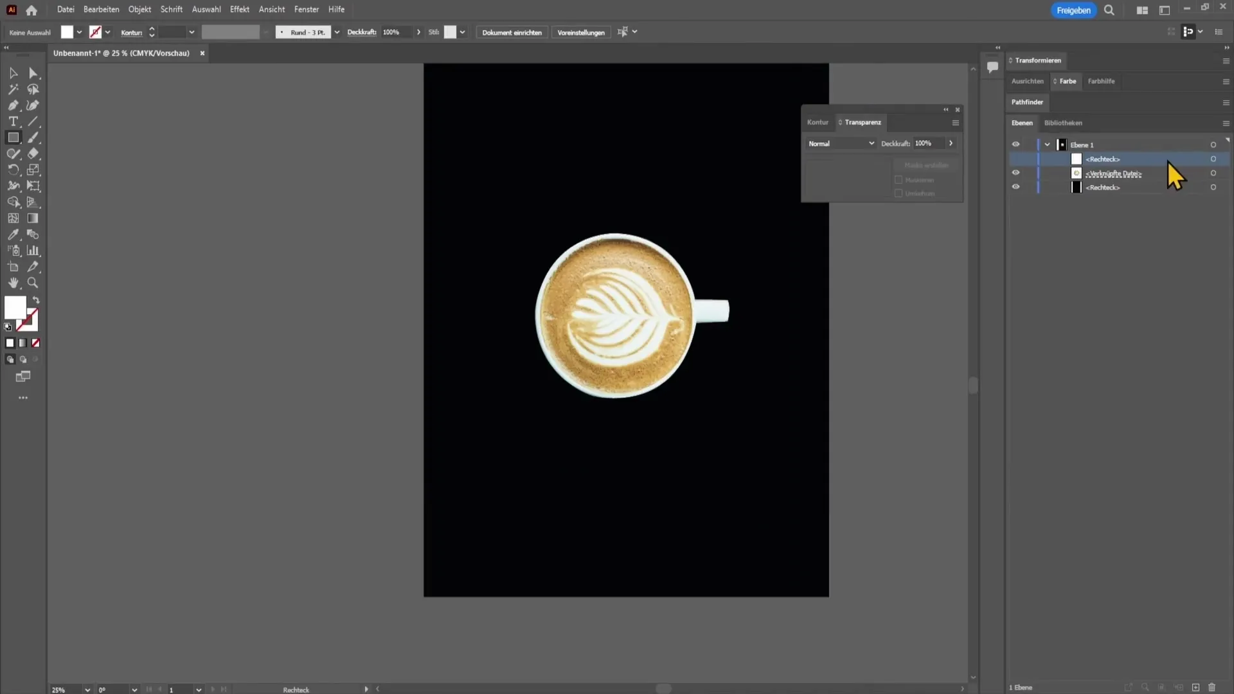Click the target circle of Ebene 1
1234x694 pixels.
1213,145
